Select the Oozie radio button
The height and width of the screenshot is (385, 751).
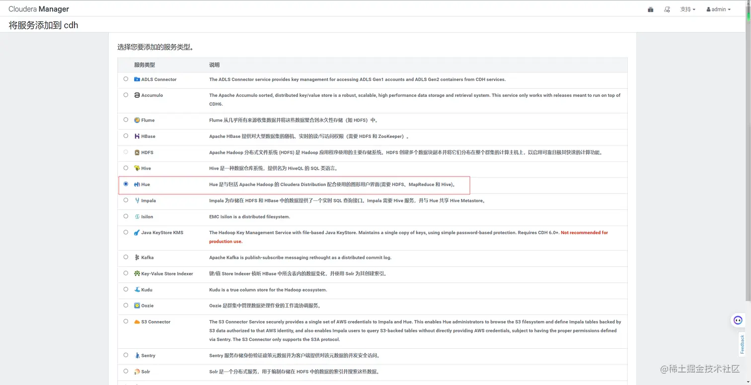pyautogui.click(x=126, y=305)
